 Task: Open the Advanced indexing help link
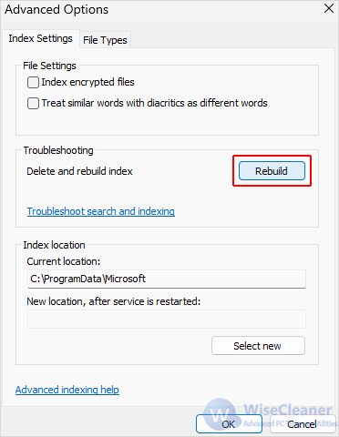click(67, 390)
